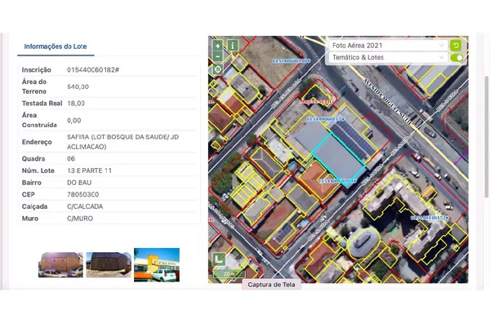This screenshot has width=490, height=323.
Task: Click lot number 13 E PARTE 11
Action: click(89, 170)
